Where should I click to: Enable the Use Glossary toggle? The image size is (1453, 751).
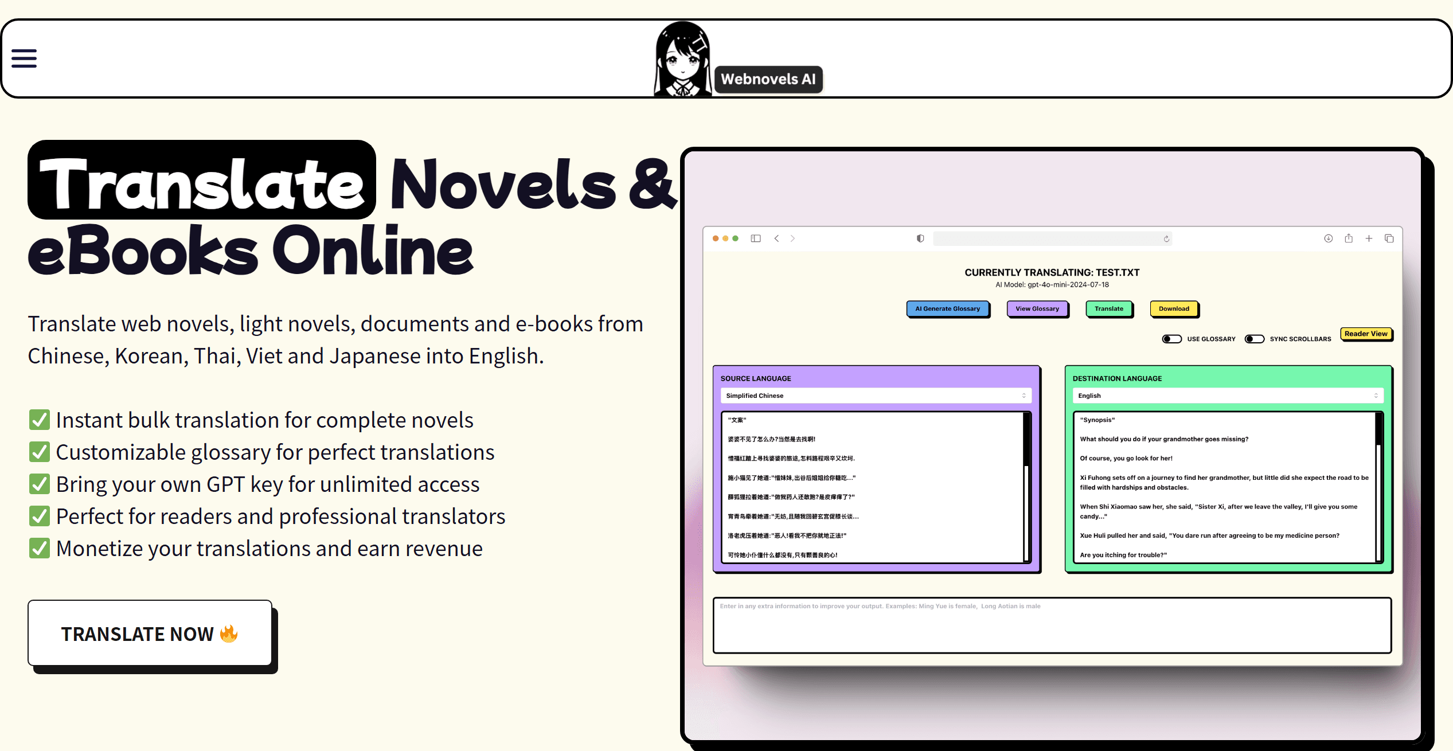click(1171, 339)
